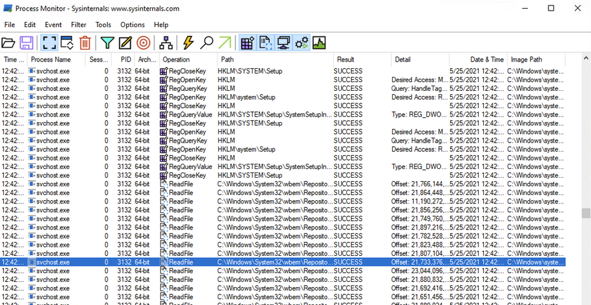Click the lightning bolt toolbar icon
Screen dimensions: 591x305
(x=188, y=43)
